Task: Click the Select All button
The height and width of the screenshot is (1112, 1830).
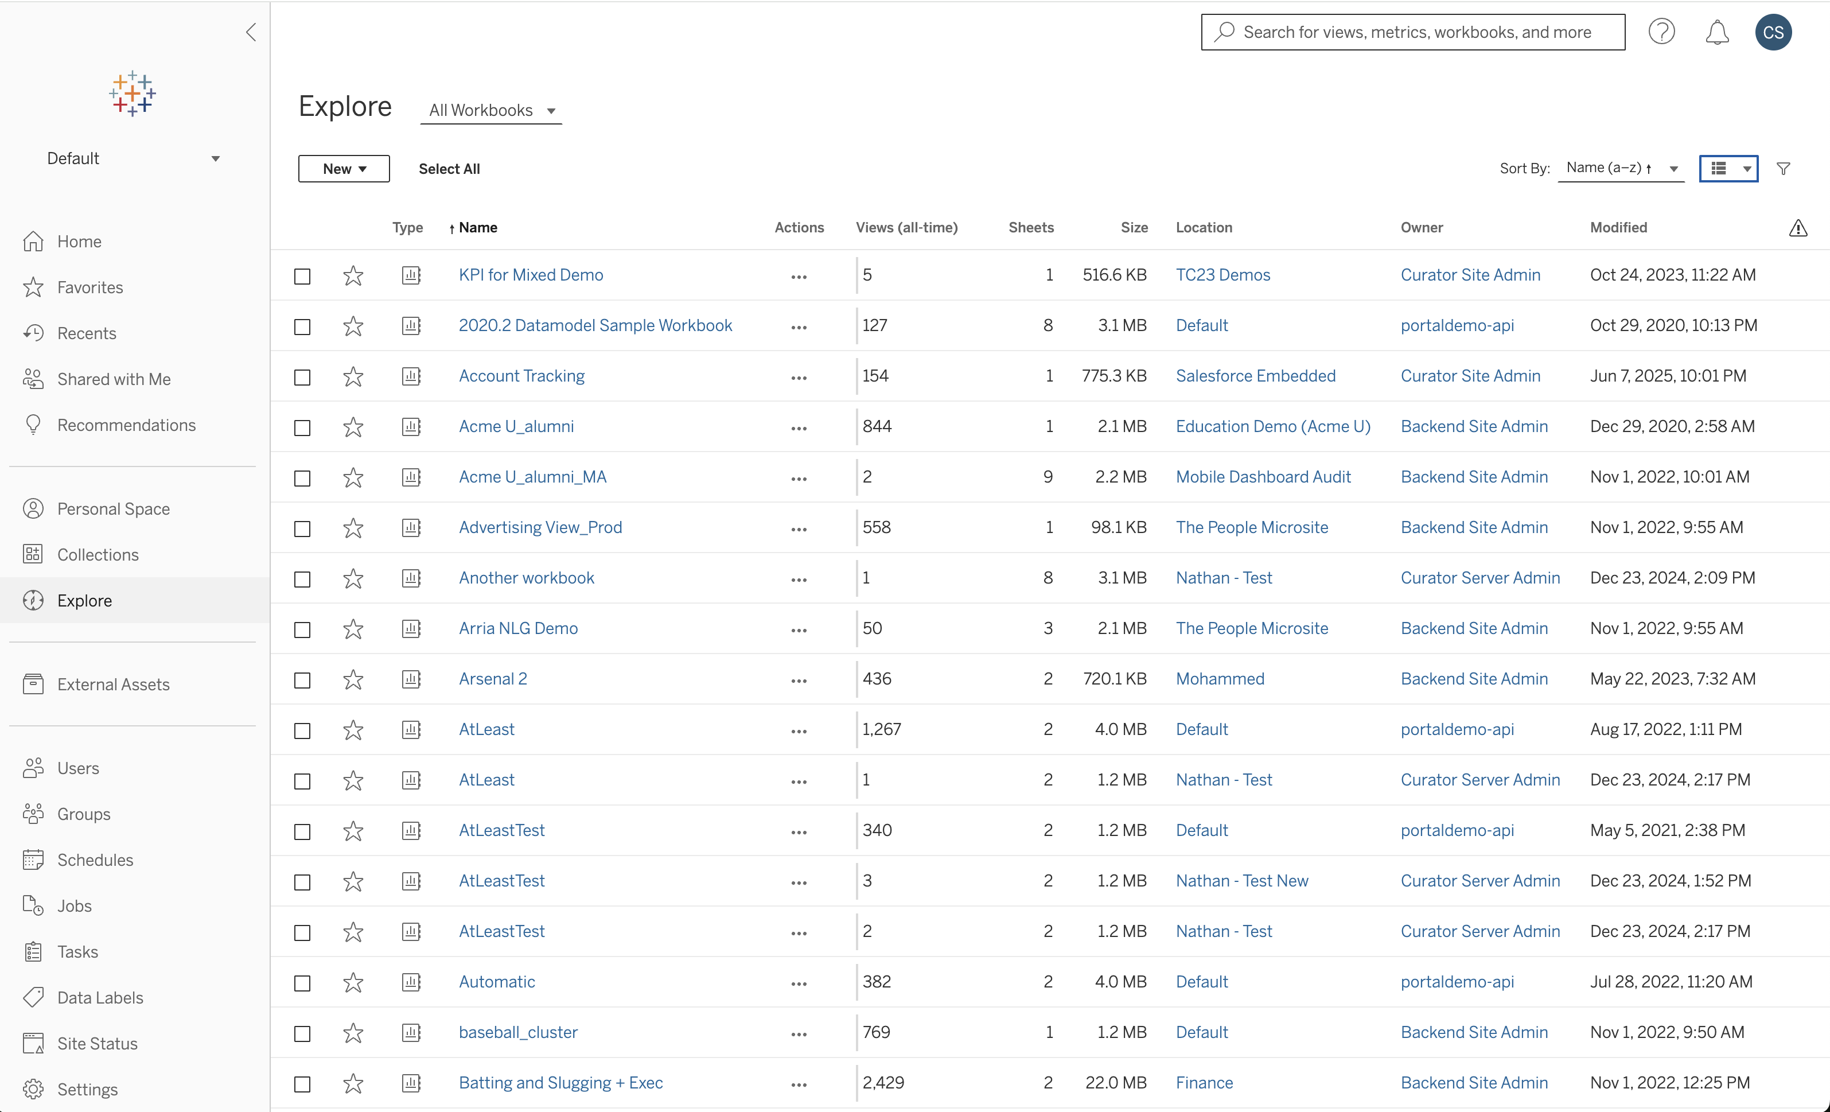Action: [x=449, y=169]
